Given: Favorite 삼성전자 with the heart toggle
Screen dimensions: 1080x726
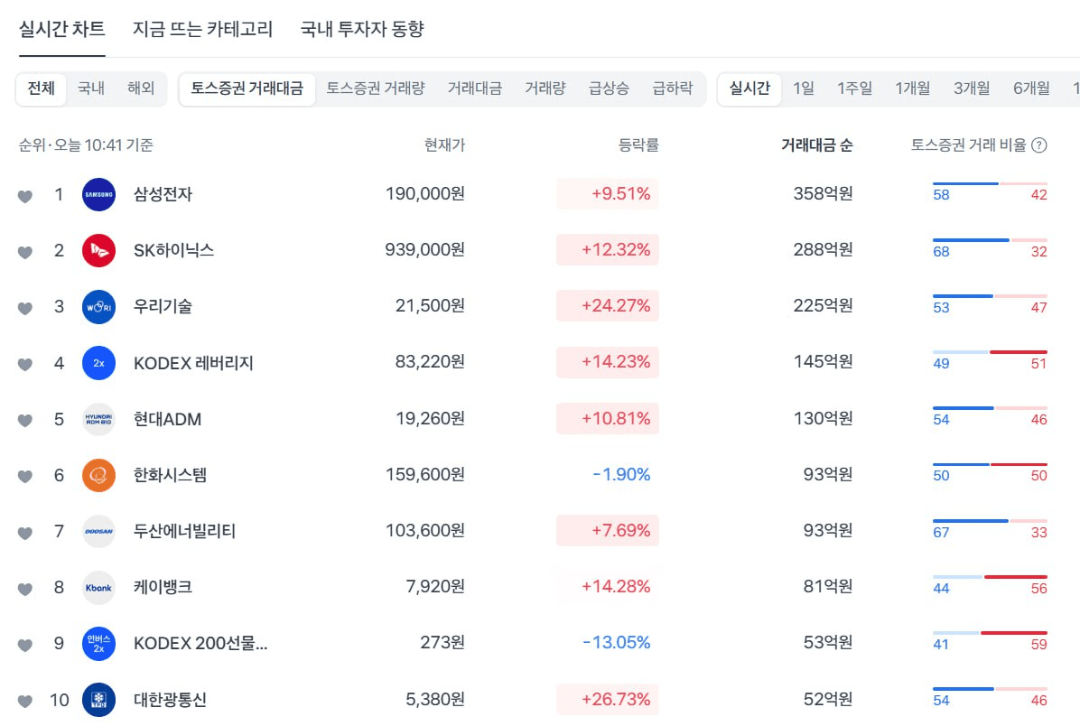Looking at the screenshot, I should tap(25, 196).
